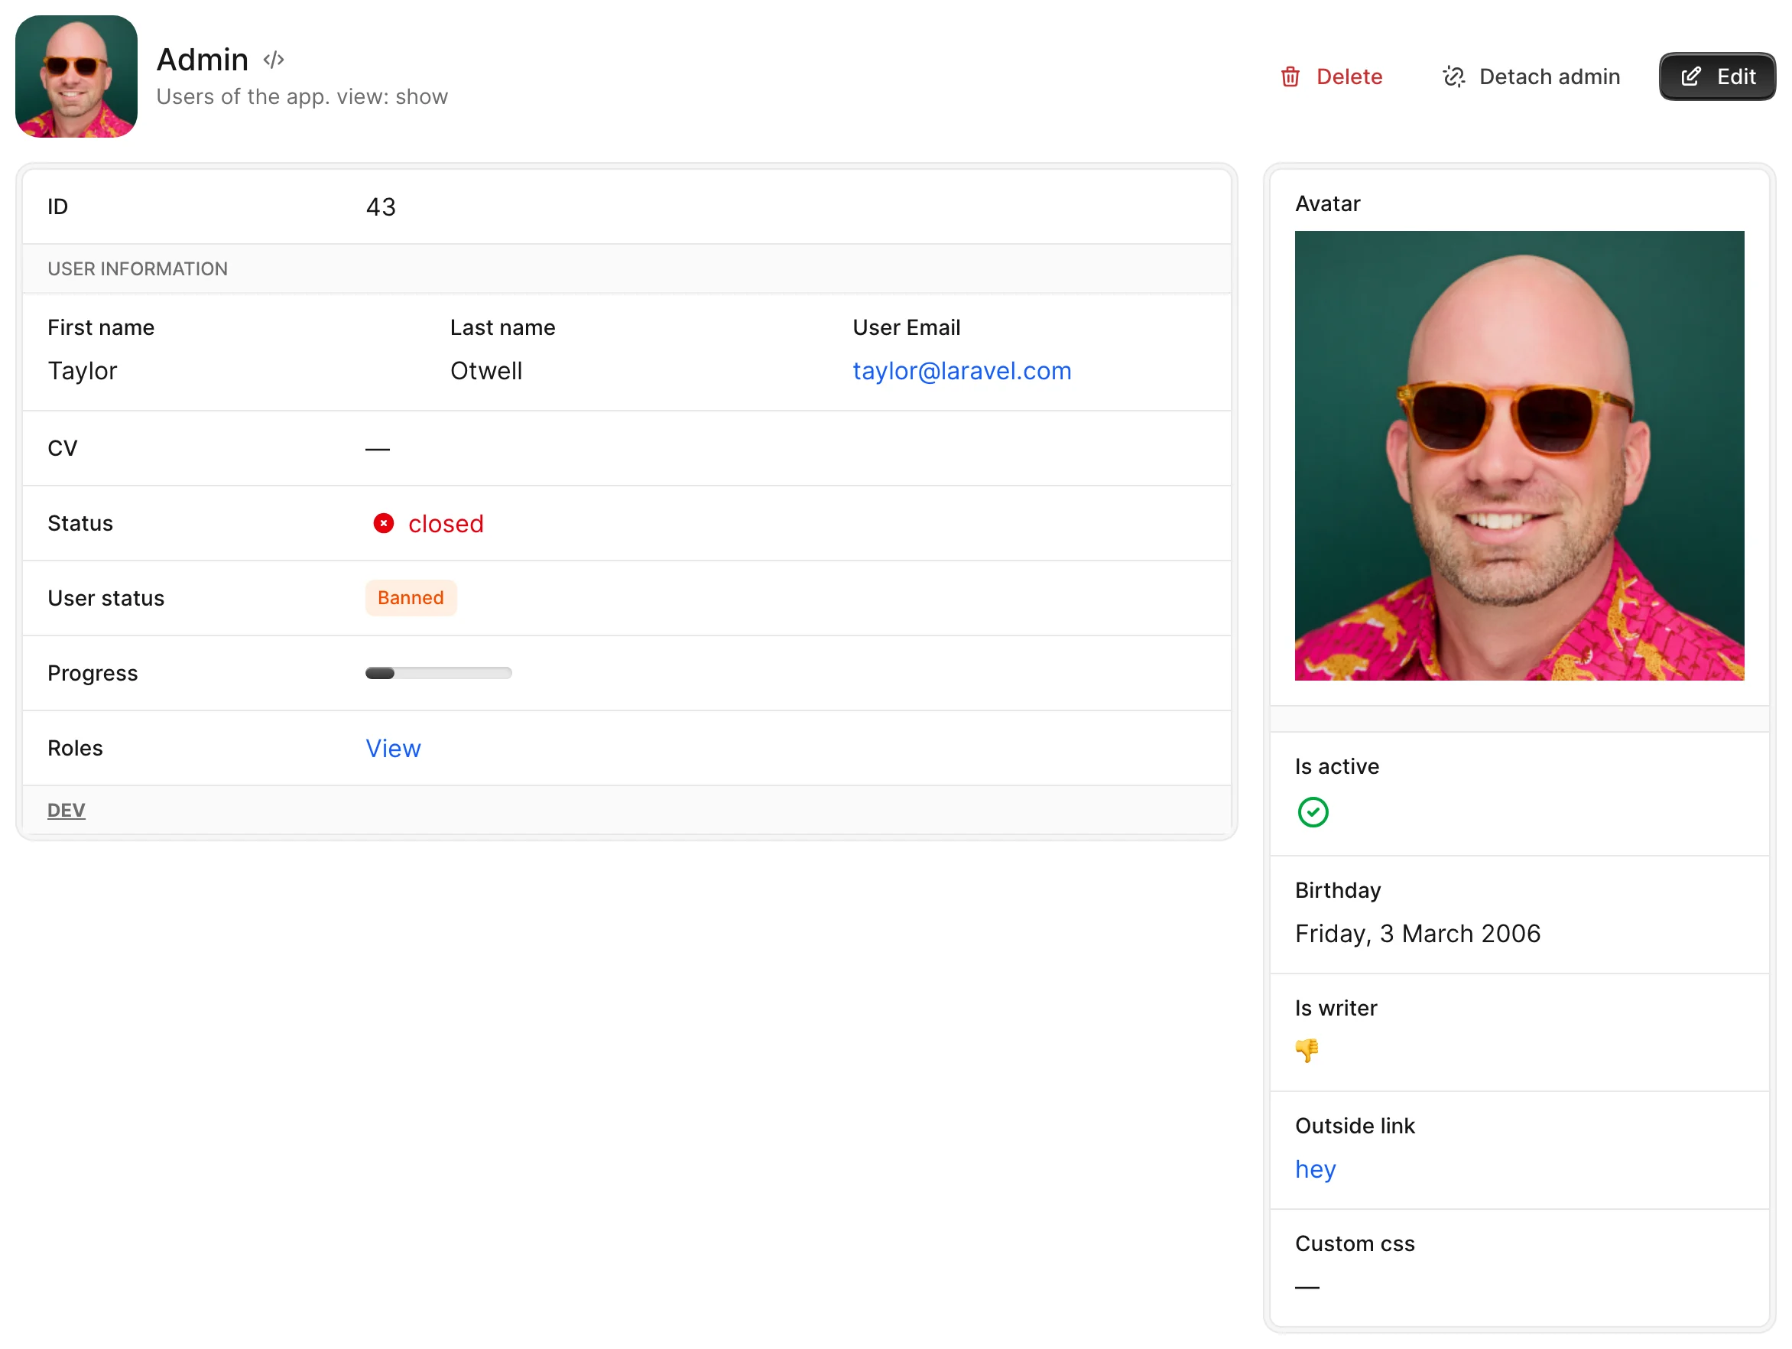
Task: Click the small avatar thumbnail in header
Action: [x=76, y=76]
